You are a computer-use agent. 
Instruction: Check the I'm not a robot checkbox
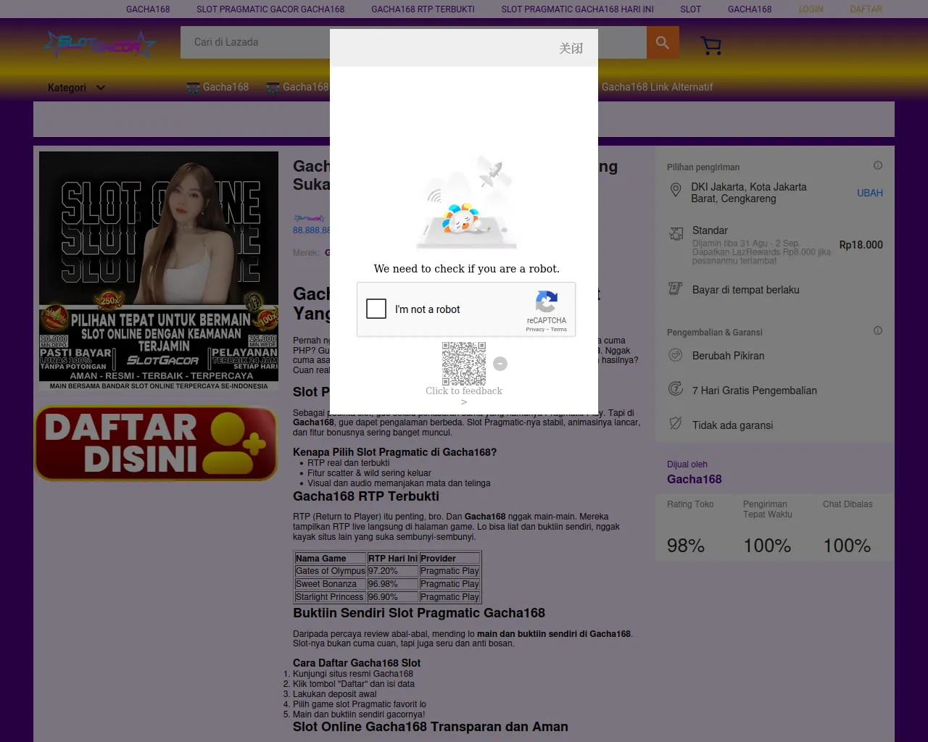coord(376,309)
